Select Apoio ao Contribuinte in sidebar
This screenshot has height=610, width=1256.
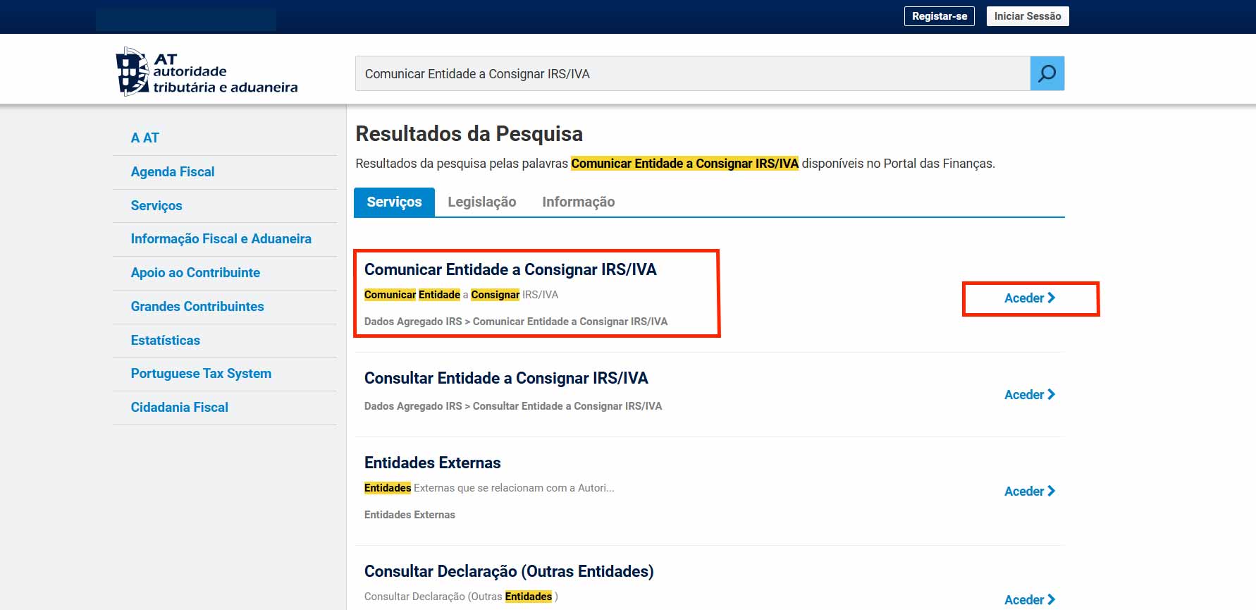pos(195,273)
